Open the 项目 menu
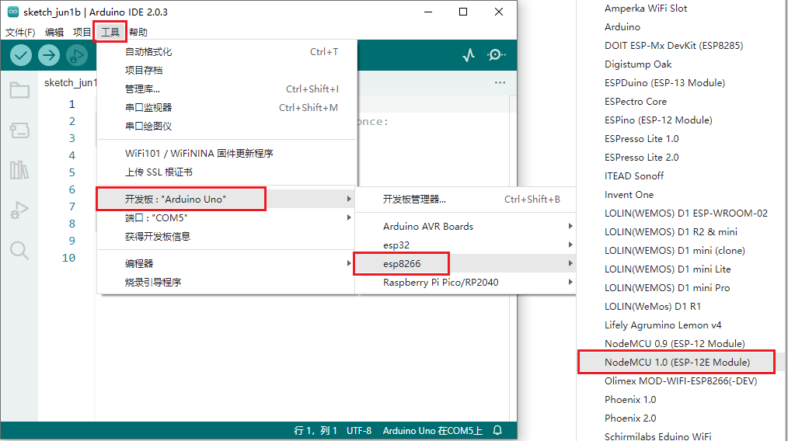Screen dimensions: 788x441 tap(82, 32)
